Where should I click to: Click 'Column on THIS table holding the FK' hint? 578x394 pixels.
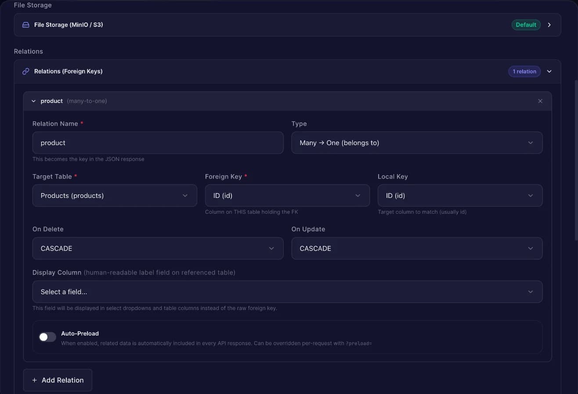[252, 212]
